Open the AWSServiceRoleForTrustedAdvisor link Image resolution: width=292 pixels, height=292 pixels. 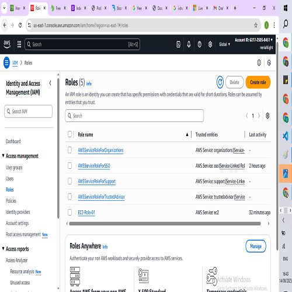pyautogui.click(x=102, y=197)
